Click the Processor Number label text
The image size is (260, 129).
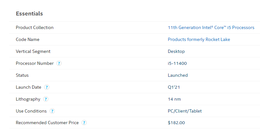point(35,64)
